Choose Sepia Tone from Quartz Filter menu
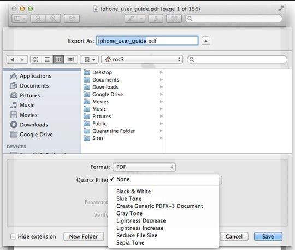The image size is (295, 250). [x=131, y=243]
